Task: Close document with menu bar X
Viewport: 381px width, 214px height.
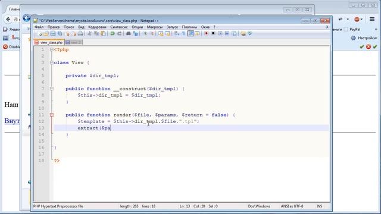Action: pyautogui.click(x=327, y=27)
